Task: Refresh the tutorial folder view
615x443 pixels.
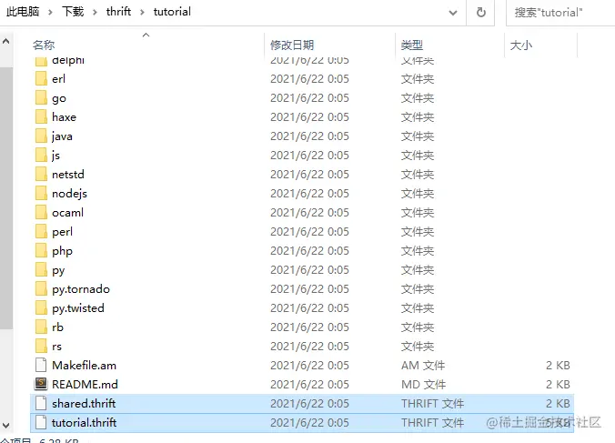Action: [x=481, y=13]
